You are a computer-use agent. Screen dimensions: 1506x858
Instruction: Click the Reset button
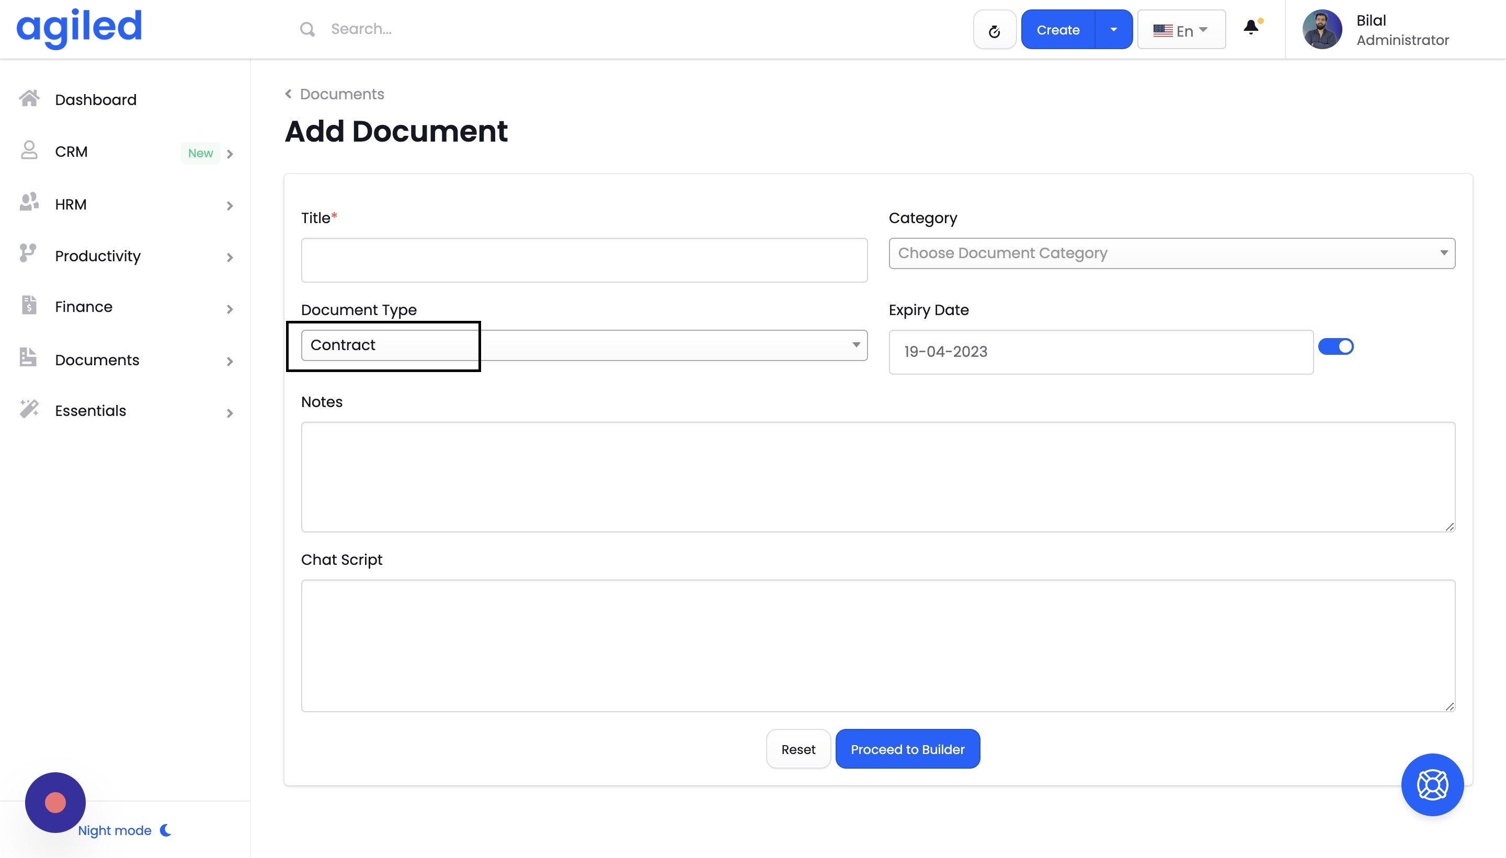click(x=798, y=749)
